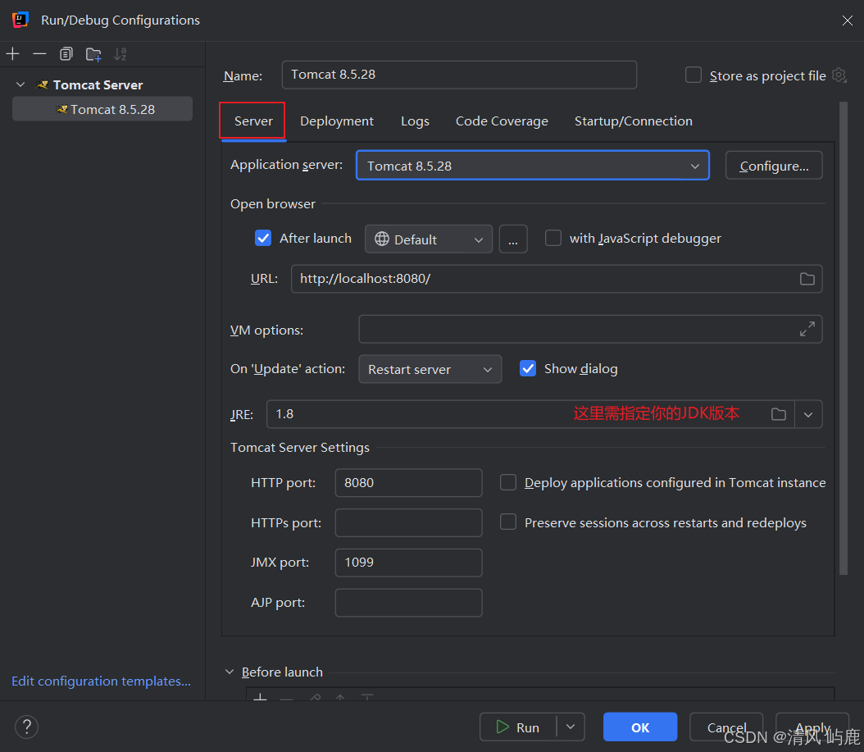Switch to Server tab

click(x=253, y=121)
